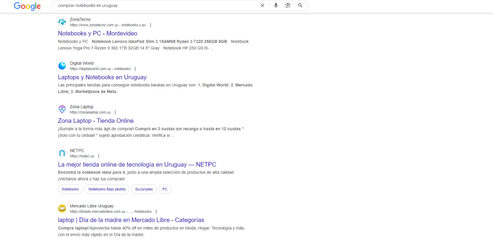Open more options for NETPC result
Viewport: 493px width, 242px height.
tap(99, 156)
